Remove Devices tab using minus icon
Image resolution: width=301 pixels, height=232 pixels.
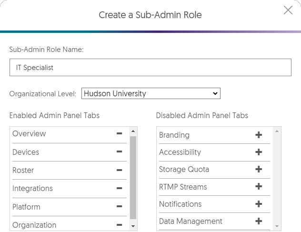click(119, 152)
